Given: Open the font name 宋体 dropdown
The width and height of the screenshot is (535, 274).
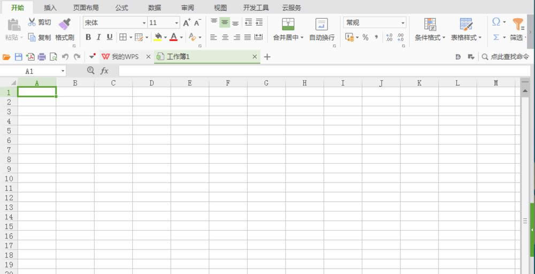Looking at the screenshot, I should click(x=144, y=23).
